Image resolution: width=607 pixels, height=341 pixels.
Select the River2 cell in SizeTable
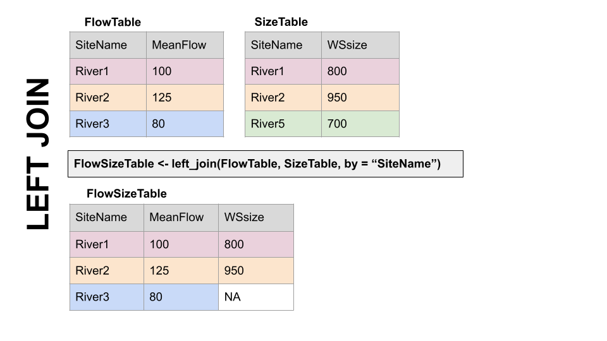[x=283, y=98]
